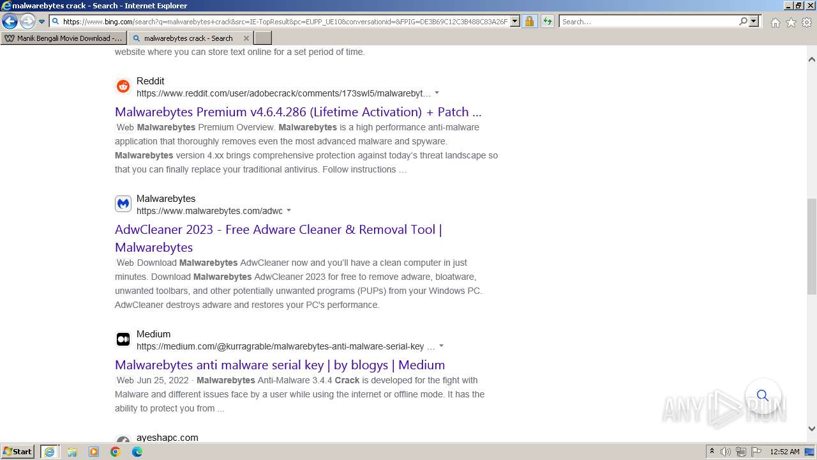Expand the Reddit result options arrow

coord(437,93)
